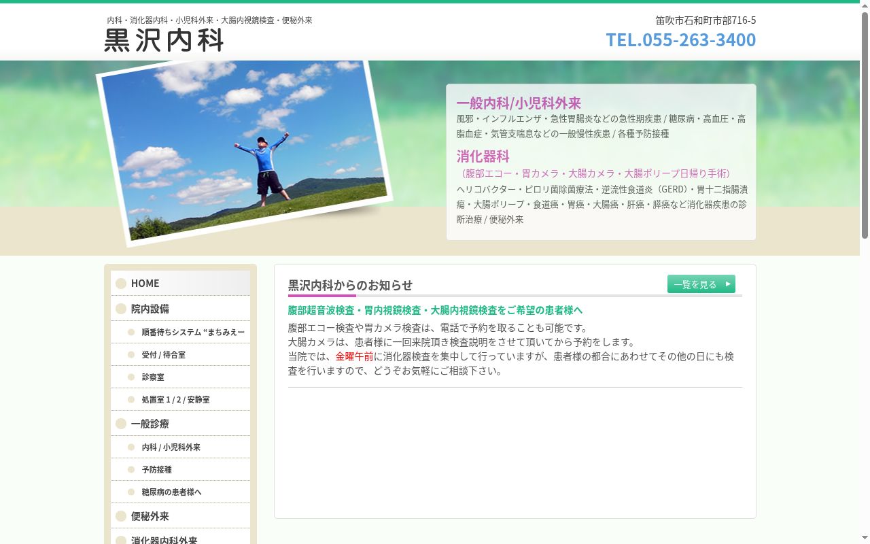Click the 一覧を見る button
Screen dimensions: 870x544
[x=701, y=284]
